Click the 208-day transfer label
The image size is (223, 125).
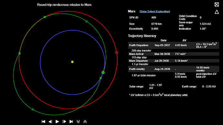[x=141, y=51]
